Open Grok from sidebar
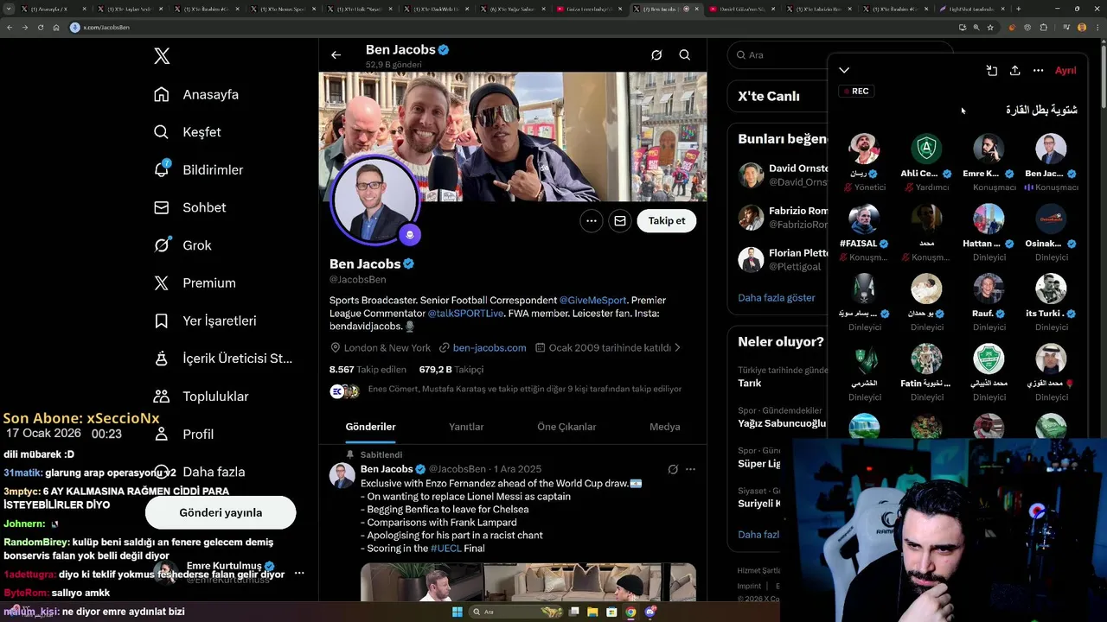The image size is (1107, 622). tap(182, 245)
